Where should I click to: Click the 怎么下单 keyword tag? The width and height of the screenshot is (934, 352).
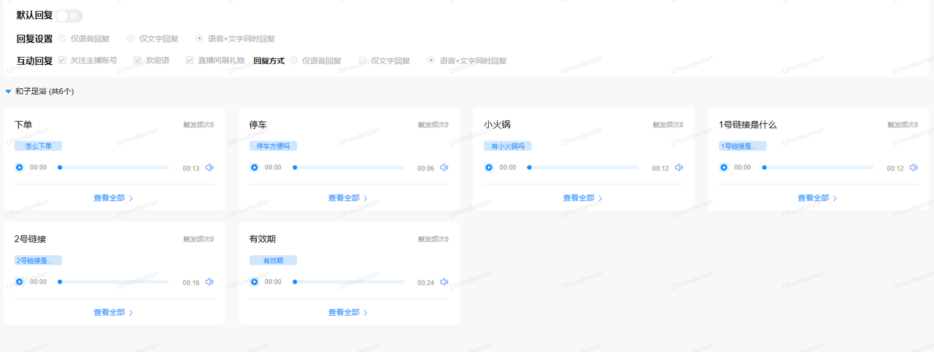click(x=39, y=146)
